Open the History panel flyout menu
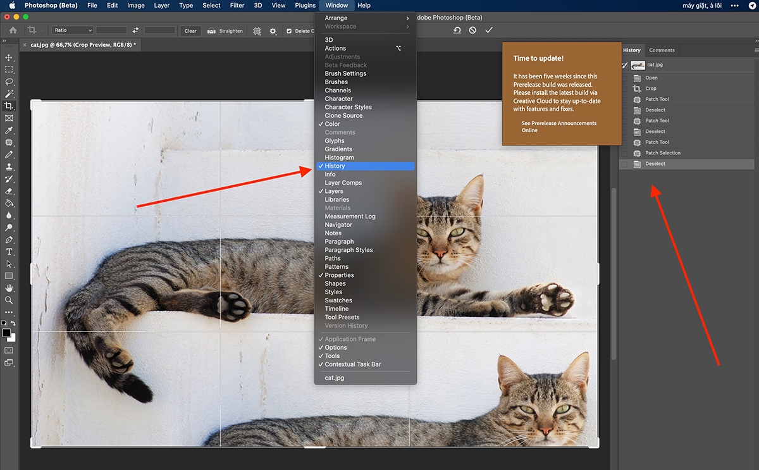This screenshot has width=759, height=470. [756, 50]
